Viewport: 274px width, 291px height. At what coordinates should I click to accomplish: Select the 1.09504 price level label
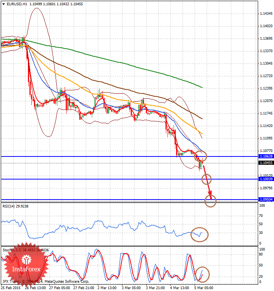point(266,200)
